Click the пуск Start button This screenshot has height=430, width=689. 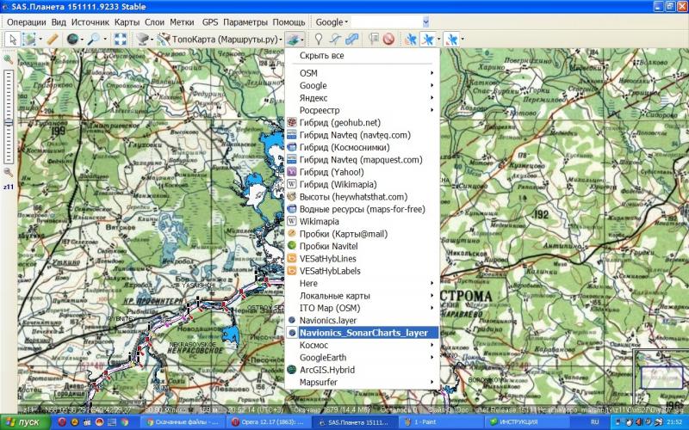click(x=24, y=423)
